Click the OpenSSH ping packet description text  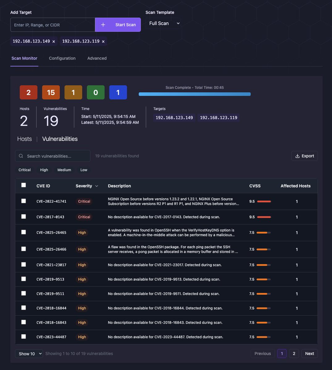pyautogui.click(x=173, y=249)
